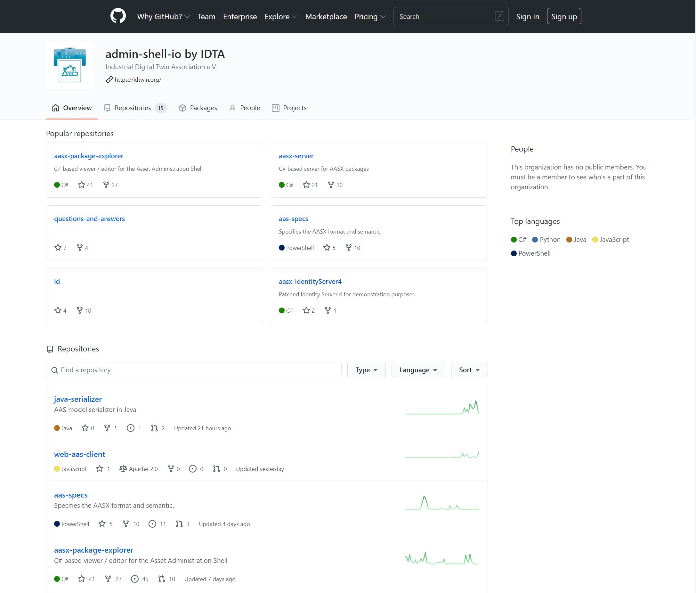Open issues icon in aas-specs list row
The image size is (696, 593).
[152, 524]
